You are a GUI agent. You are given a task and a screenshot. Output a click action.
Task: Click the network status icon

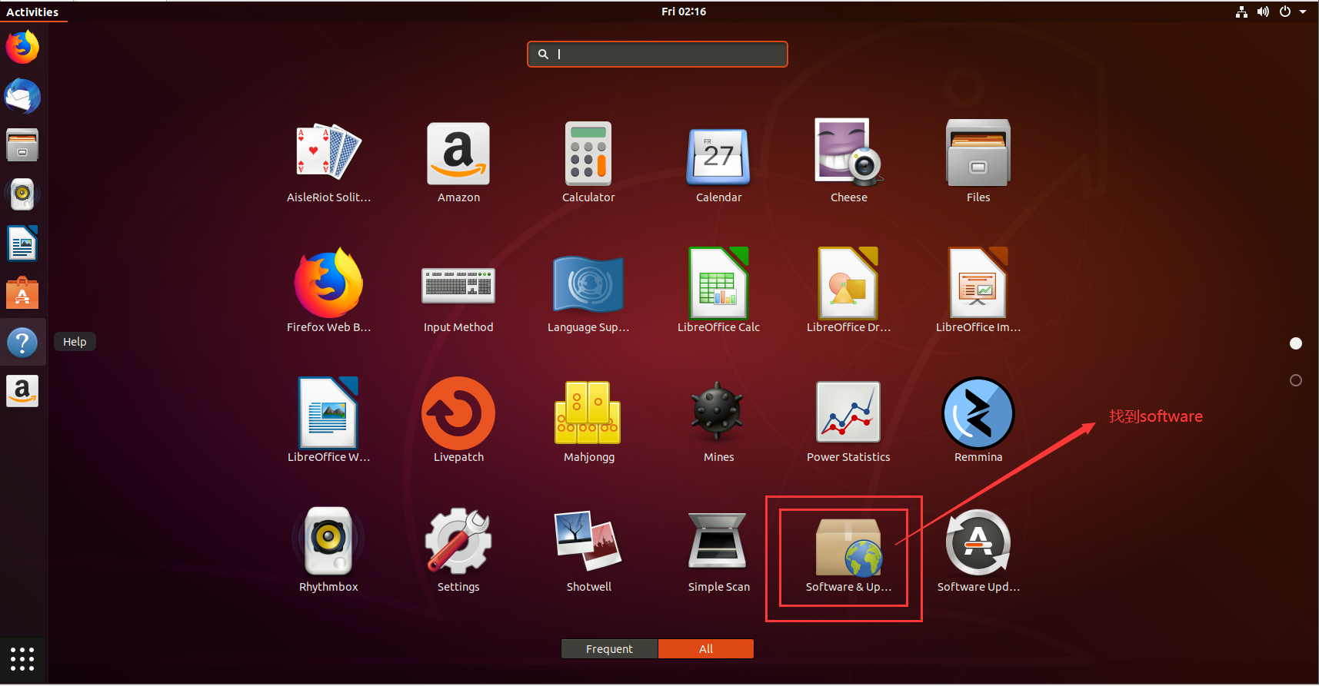(1241, 12)
